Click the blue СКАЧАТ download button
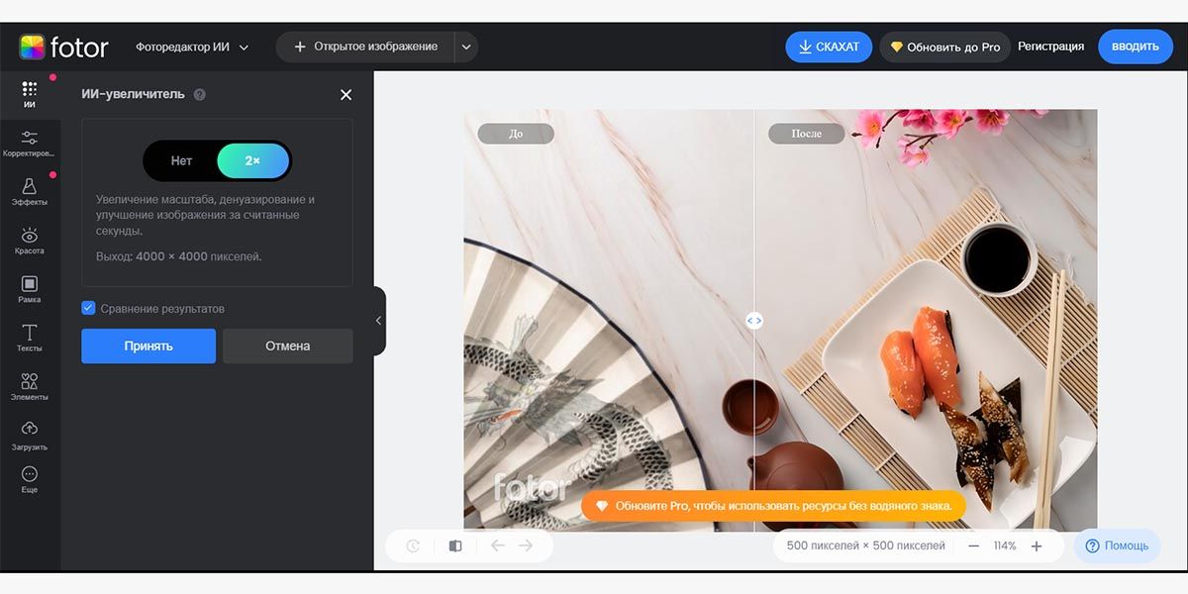Screen dimensions: 1188x594 coord(829,46)
